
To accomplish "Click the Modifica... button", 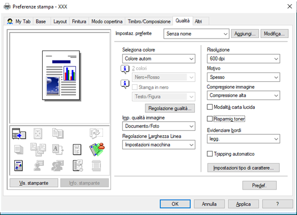I will (274, 34).
